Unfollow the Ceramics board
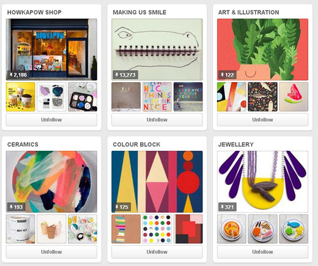Viewport: 318px width, 266px height. pos(51,252)
